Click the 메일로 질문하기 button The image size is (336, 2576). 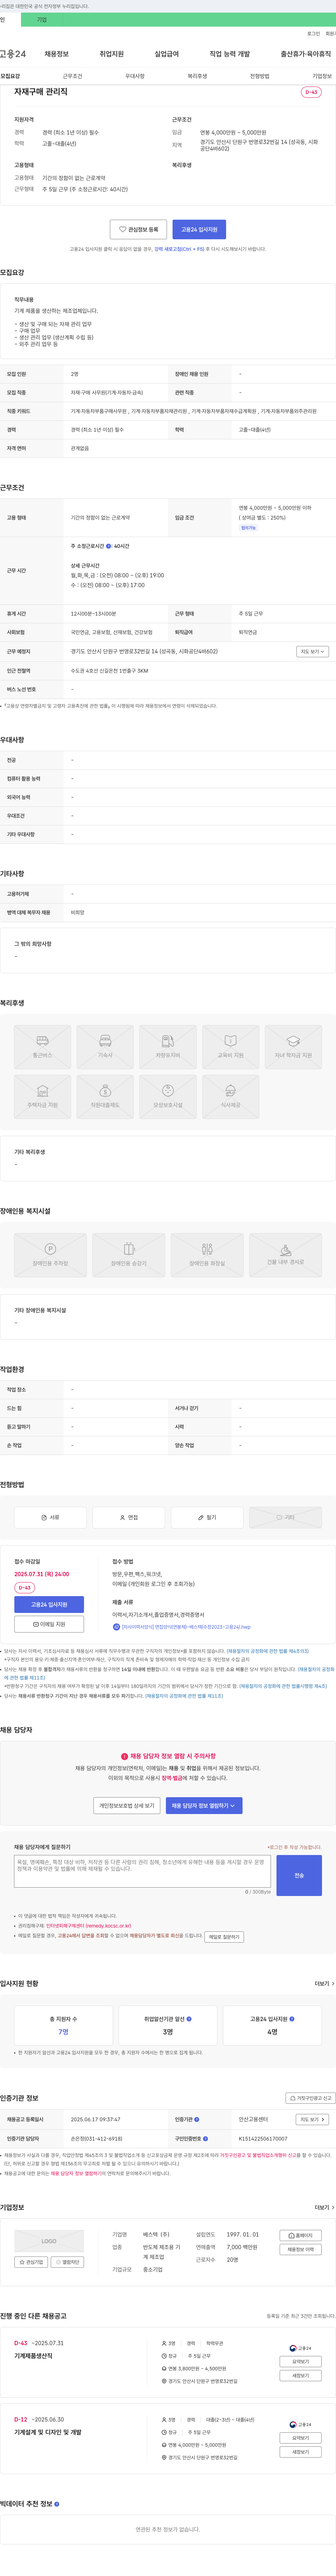point(224,1937)
